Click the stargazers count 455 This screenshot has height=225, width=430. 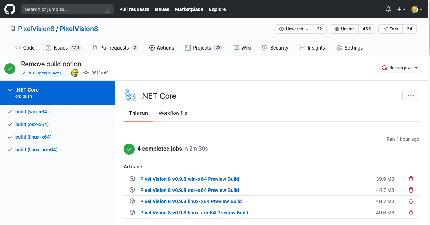(x=367, y=29)
